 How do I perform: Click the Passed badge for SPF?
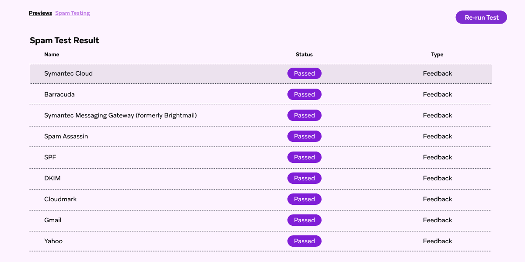point(304,157)
